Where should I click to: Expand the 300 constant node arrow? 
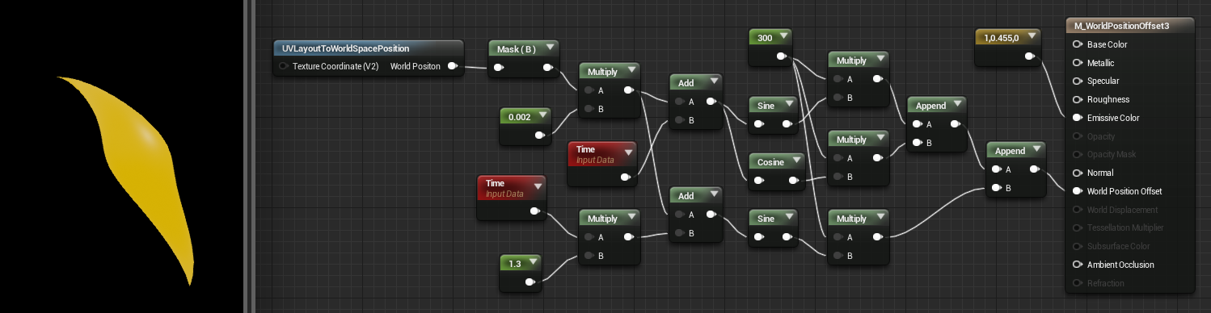[x=783, y=37]
